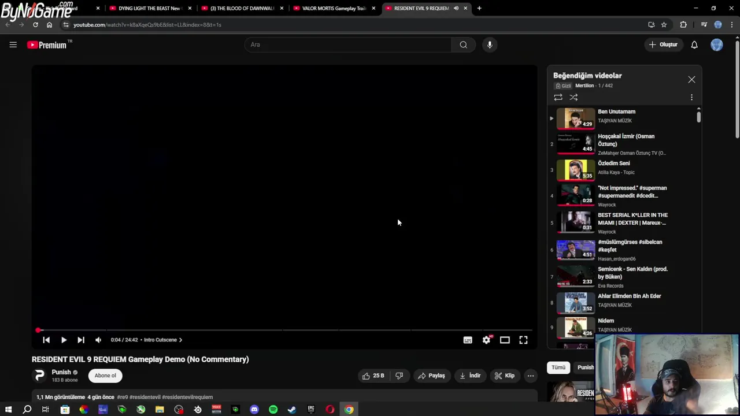Open the account avatar menu
The width and height of the screenshot is (740, 416).
[716, 44]
